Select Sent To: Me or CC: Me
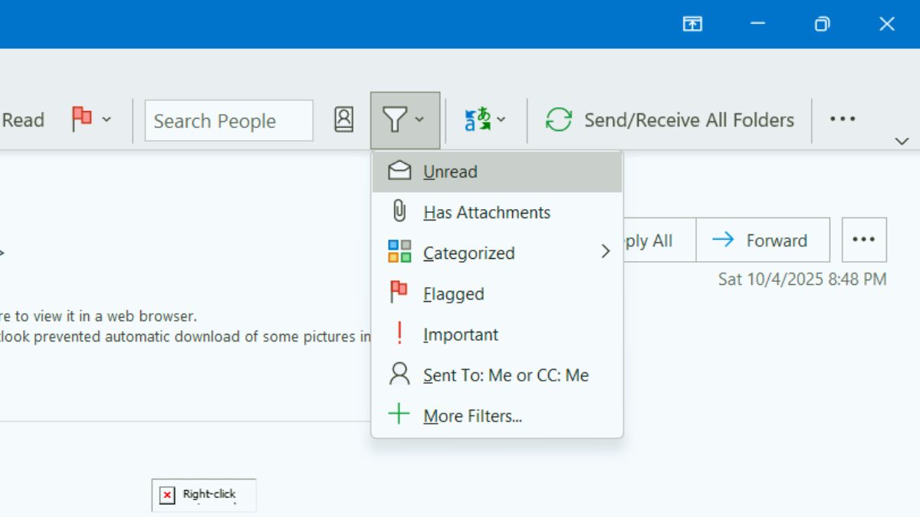 [x=505, y=375]
